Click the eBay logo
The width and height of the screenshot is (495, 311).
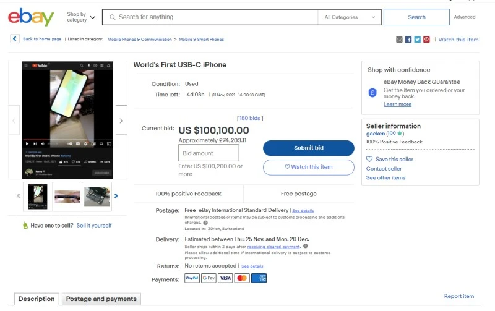[x=31, y=17]
